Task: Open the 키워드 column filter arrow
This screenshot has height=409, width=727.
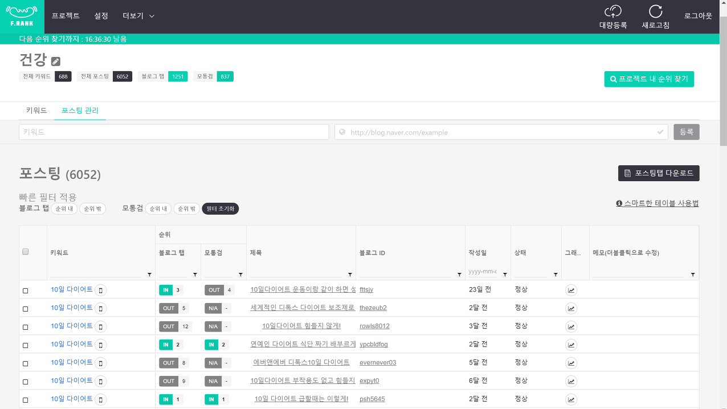Action: [x=149, y=275]
